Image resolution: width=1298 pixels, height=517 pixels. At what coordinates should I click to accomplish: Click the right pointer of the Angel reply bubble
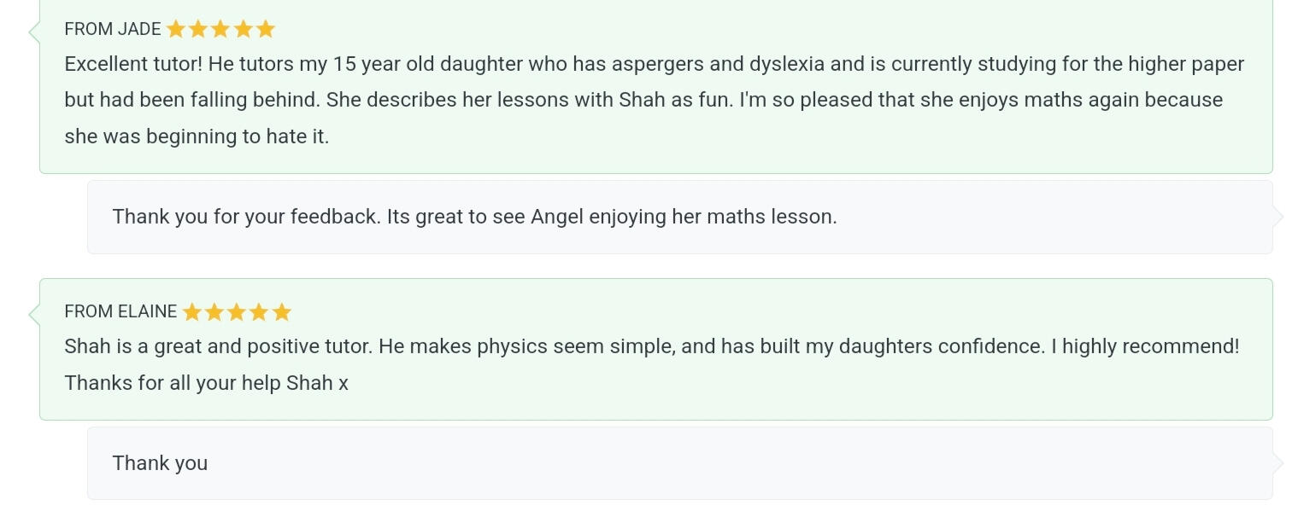tap(1278, 217)
